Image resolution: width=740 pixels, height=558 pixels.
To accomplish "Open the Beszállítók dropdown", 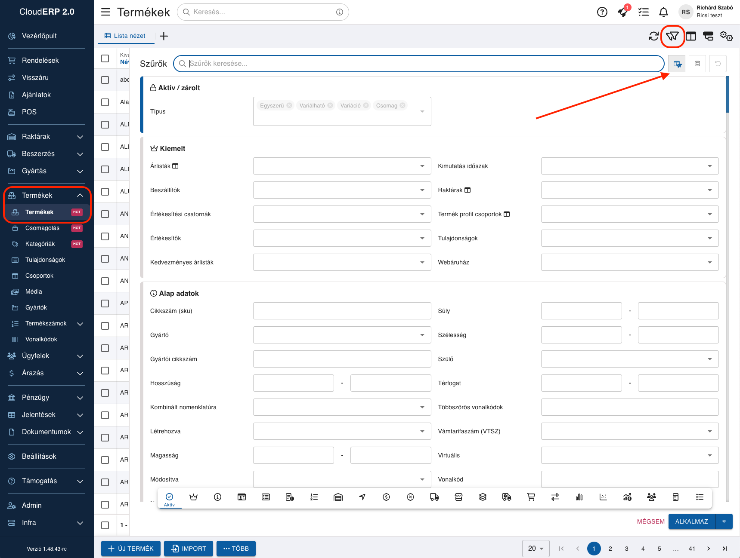I will click(x=342, y=190).
